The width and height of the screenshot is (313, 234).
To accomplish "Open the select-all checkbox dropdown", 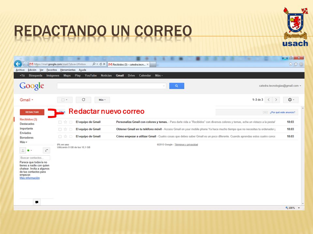I will (x=65, y=100).
